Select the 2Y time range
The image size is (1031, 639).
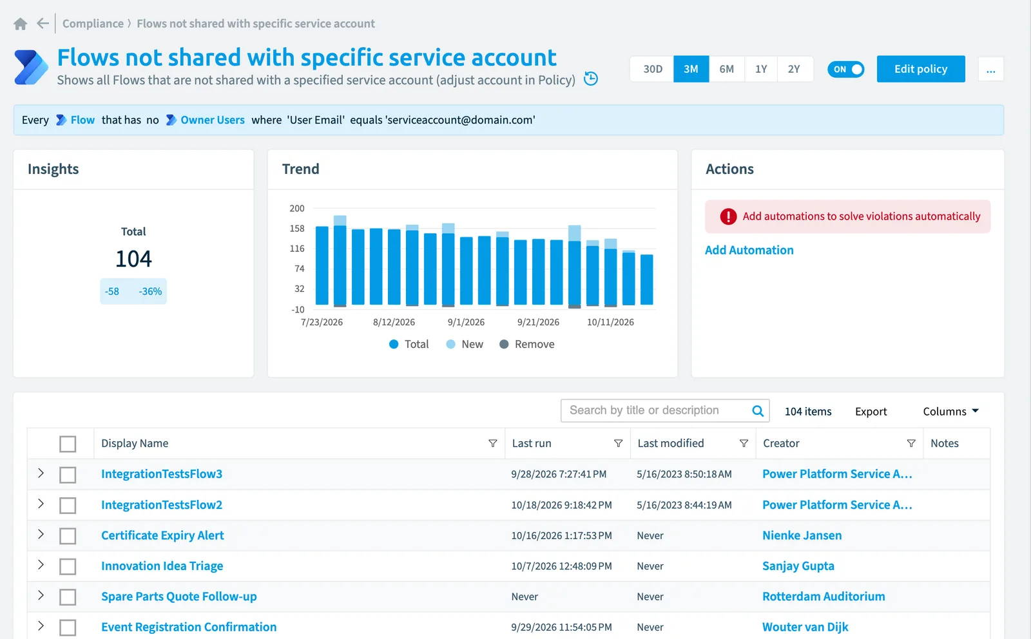pyautogui.click(x=795, y=69)
